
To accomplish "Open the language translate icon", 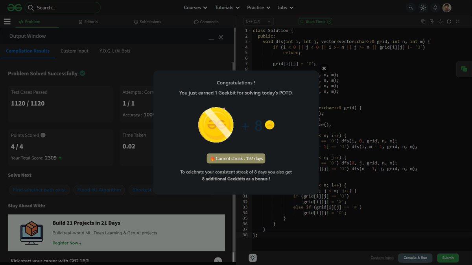I will 411,7.
